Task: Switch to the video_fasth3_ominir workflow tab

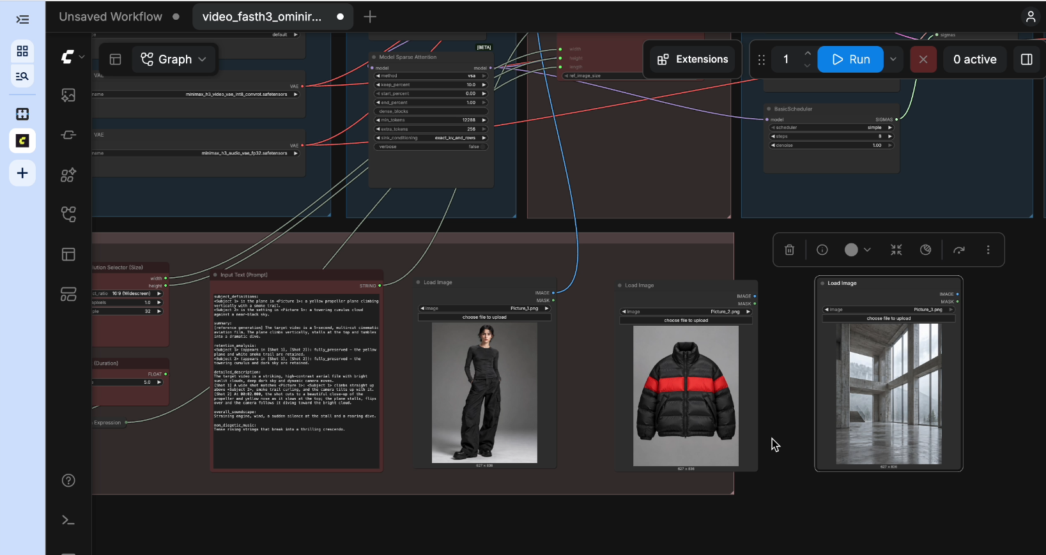Action: click(x=273, y=17)
